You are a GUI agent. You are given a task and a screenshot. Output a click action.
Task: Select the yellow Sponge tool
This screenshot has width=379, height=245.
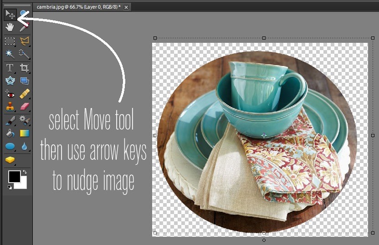pos(10,160)
